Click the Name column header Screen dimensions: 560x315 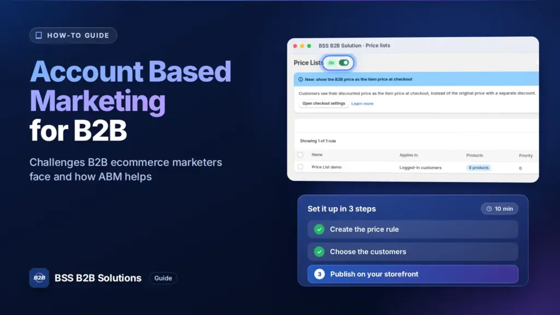point(317,155)
